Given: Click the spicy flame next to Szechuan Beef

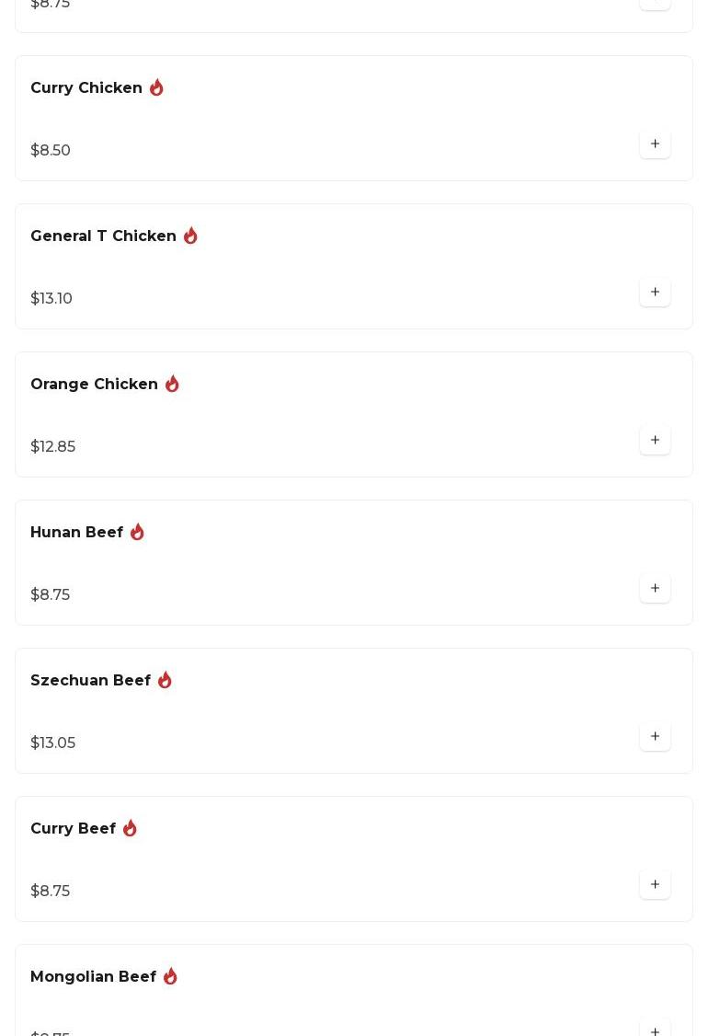Looking at the screenshot, I should point(165,681).
